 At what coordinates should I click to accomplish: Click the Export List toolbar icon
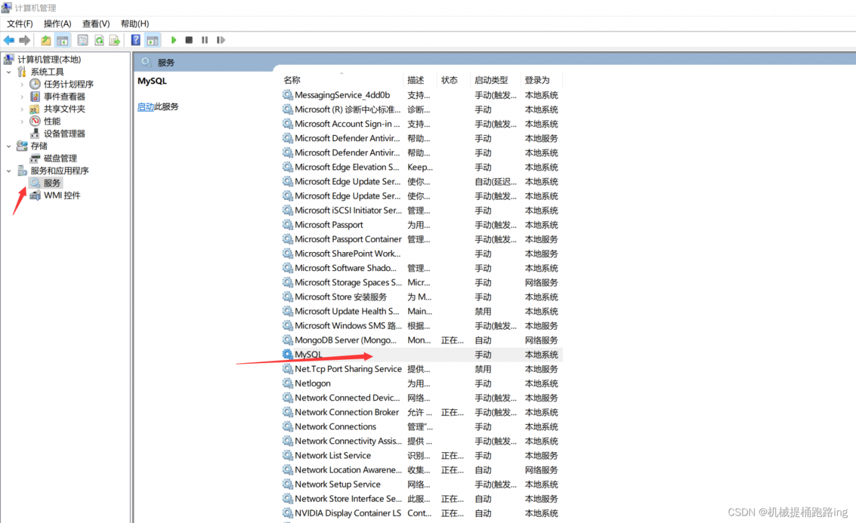[x=114, y=40]
